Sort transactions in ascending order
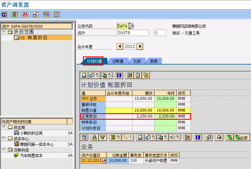The image size is (251, 169). point(94,137)
